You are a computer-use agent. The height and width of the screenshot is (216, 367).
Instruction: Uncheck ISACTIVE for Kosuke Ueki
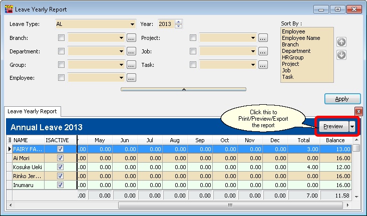(x=61, y=167)
